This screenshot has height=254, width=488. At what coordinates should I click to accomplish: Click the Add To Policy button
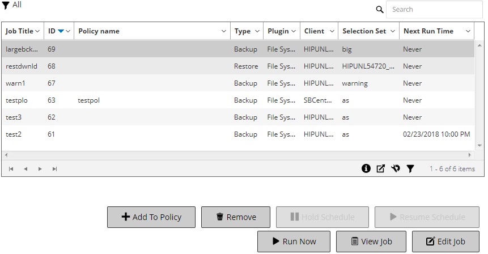pyautogui.click(x=151, y=217)
